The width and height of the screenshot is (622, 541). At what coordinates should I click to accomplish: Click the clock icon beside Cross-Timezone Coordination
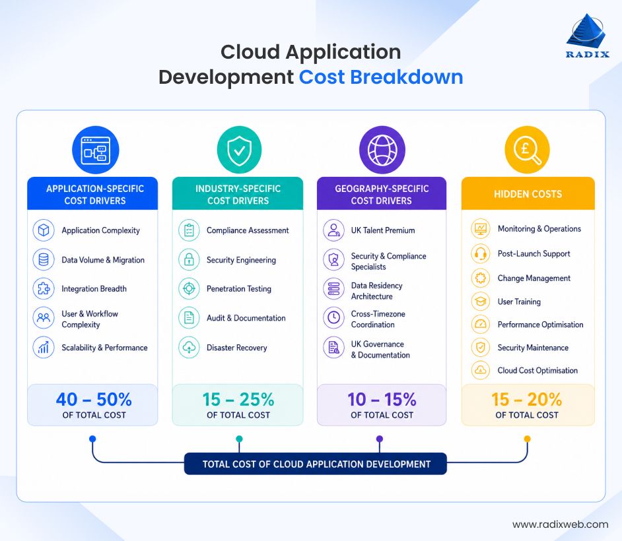[x=333, y=318]
